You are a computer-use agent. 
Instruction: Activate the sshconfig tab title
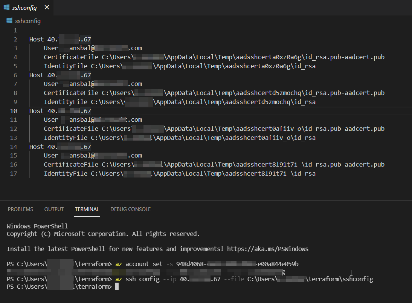24,8
